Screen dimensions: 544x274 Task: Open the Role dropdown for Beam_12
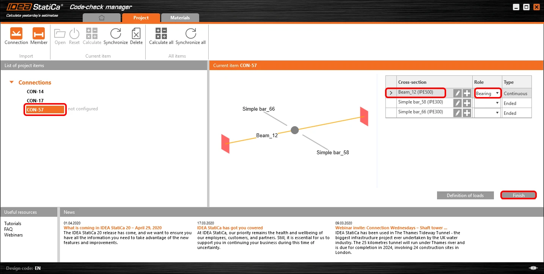click(x=487, y=93)
